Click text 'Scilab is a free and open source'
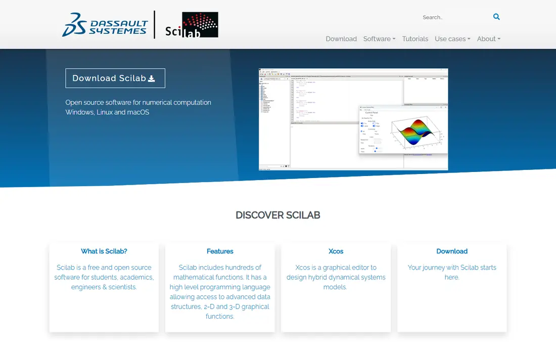This screenshot has width=556, height=348. [104, 268]
